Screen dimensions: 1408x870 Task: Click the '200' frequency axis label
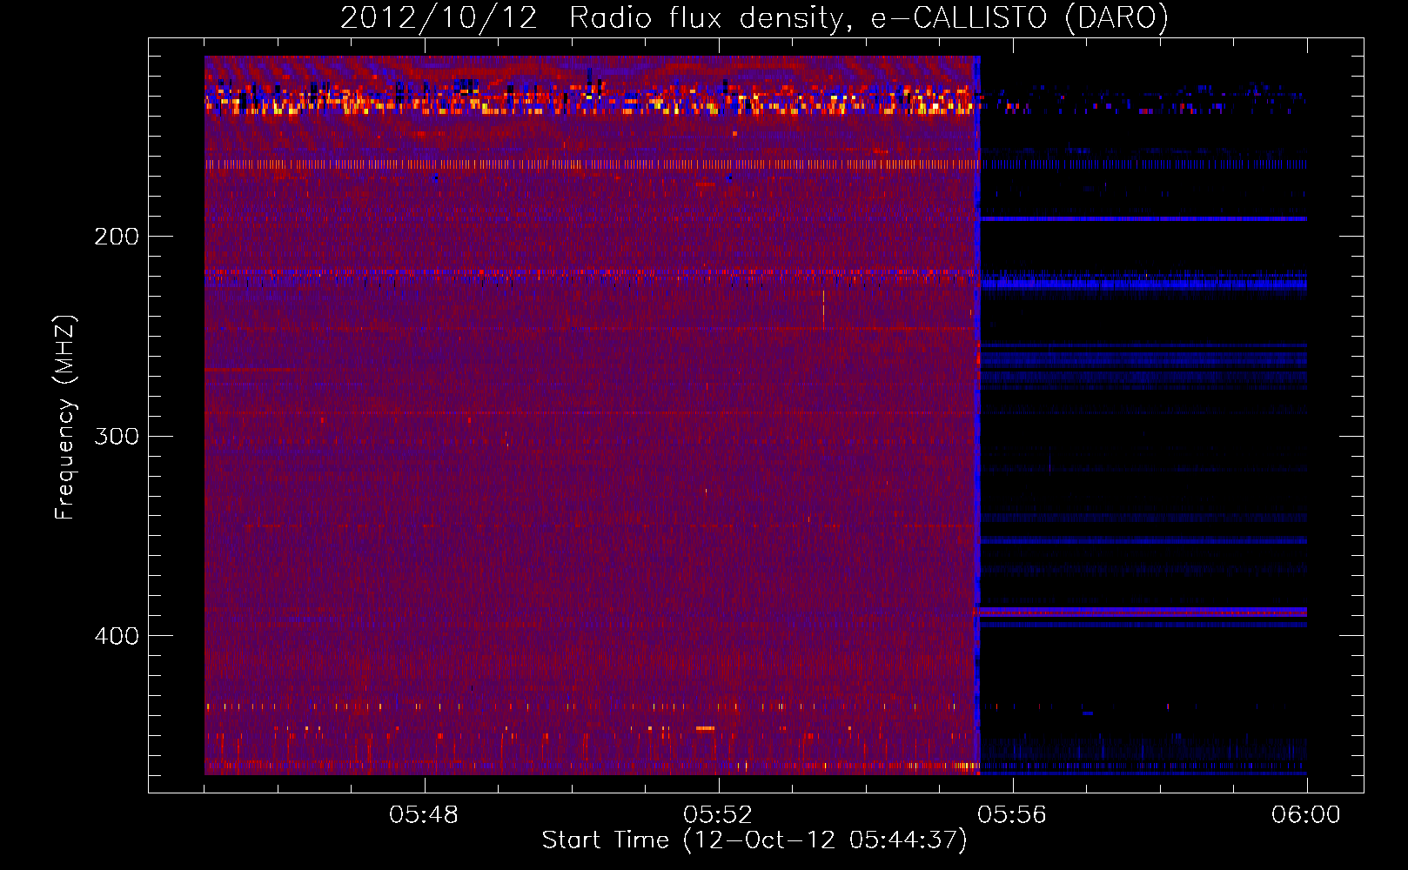tap(117, 237)
